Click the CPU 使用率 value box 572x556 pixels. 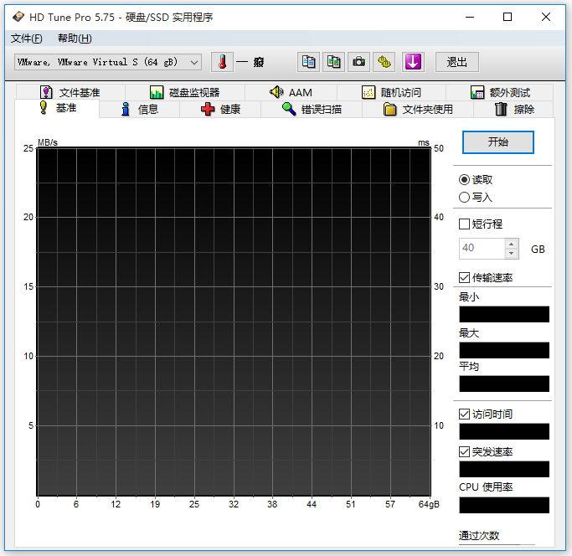(x=504, y=505)
